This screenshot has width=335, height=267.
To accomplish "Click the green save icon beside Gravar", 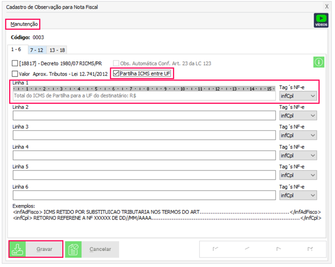I will (x=18, y=249).
